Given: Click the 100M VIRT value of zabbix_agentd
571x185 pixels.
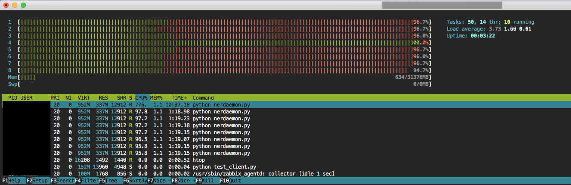Looking at the screenshot, I should [84, 174].
